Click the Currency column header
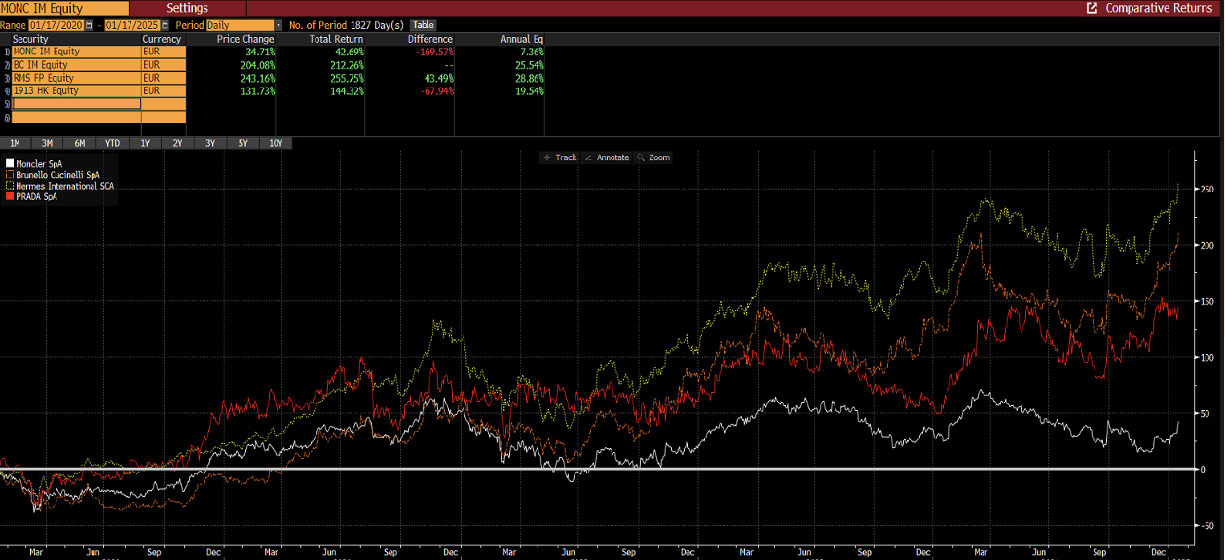The width and height of the screenshot is (1225, 560). (162, 39)
